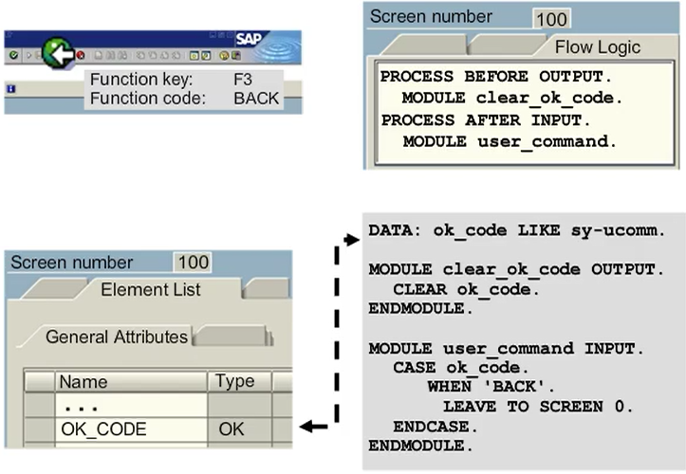
Task: Click the Create New Session icon
Action: pyautogui.click(x=194, y=56)
